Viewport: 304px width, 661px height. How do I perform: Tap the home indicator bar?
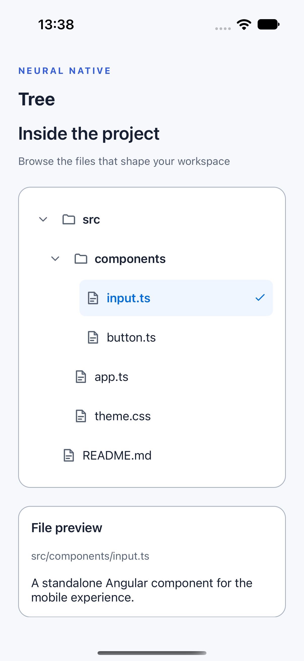click(152, 653)
